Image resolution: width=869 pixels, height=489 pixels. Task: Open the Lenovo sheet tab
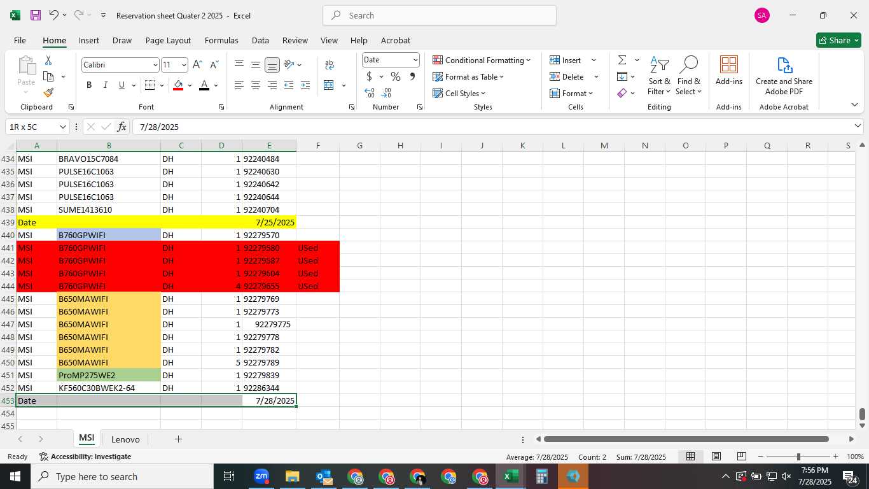coord(125,439)
